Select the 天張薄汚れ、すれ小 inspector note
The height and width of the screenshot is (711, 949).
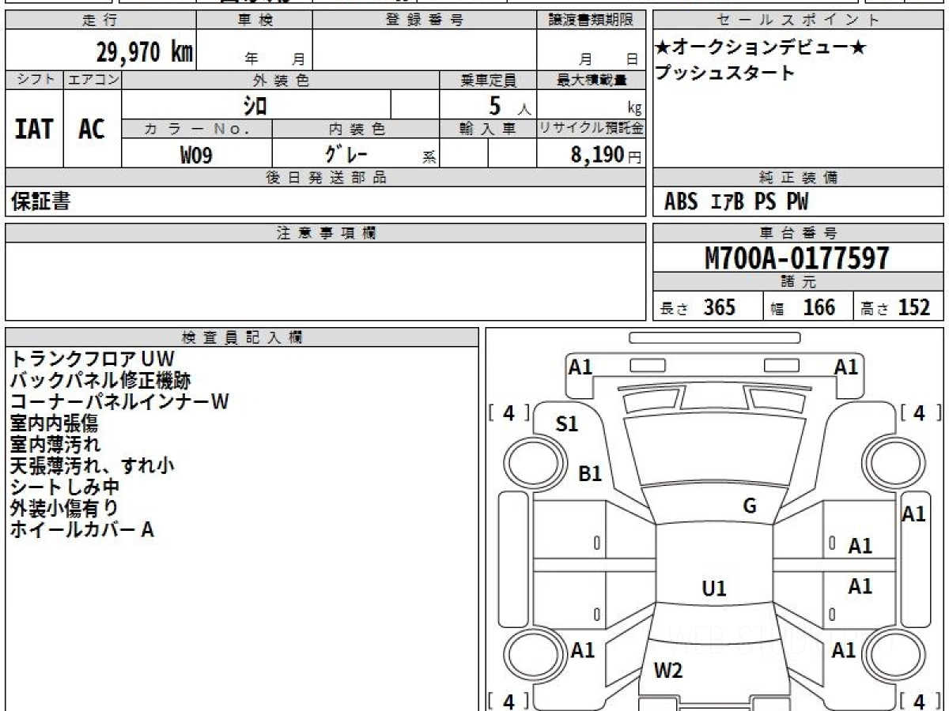(92, 466)
